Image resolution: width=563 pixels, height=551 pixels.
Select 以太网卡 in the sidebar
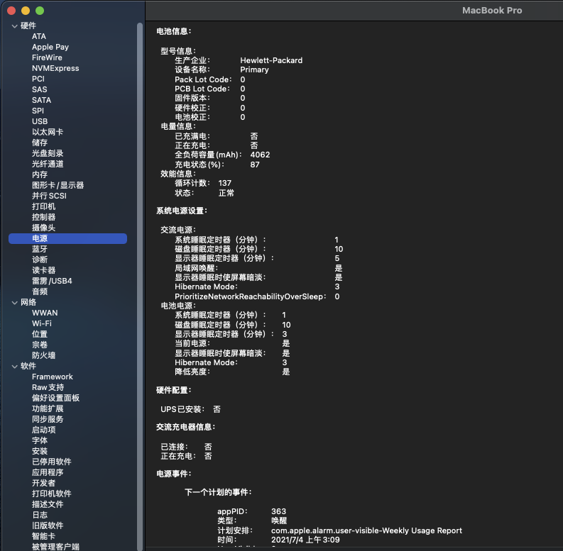(48, 132)
